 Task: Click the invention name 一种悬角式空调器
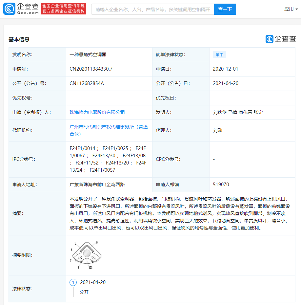click(x=88, y=54)
